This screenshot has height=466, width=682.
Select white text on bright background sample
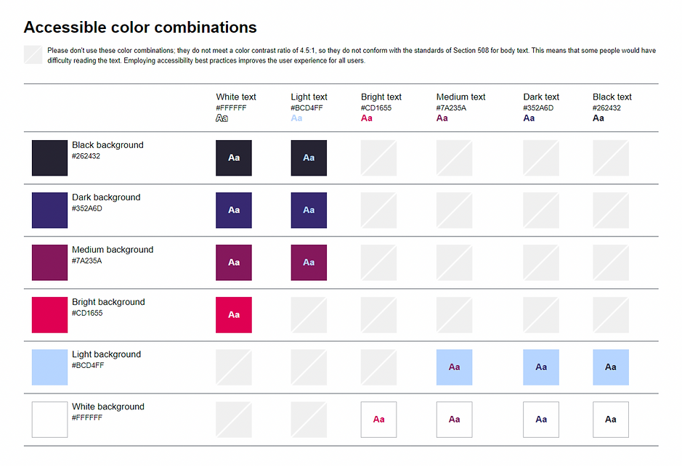(x=234, y=315)
